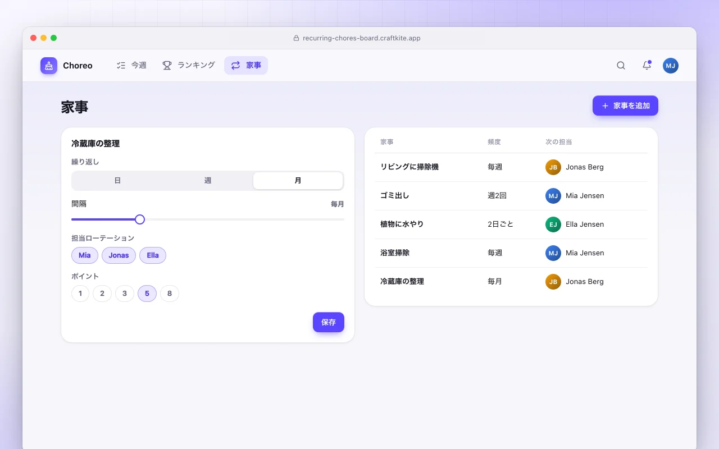Set repeat to 月
Image resolution: width=719 pixels, height=449 pixels.
tap(298, 181)
